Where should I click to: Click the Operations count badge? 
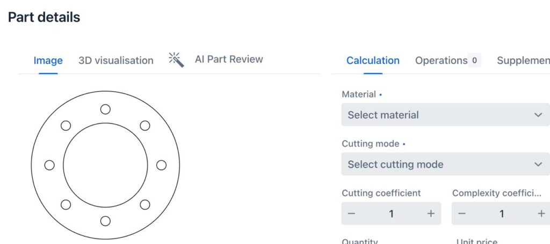point(474,61)
